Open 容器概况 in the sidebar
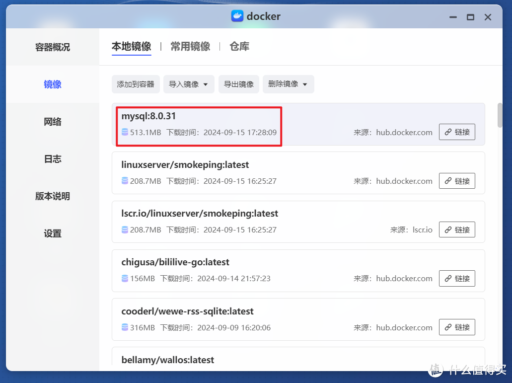This screenshot has height=383, width=512. 53,47
